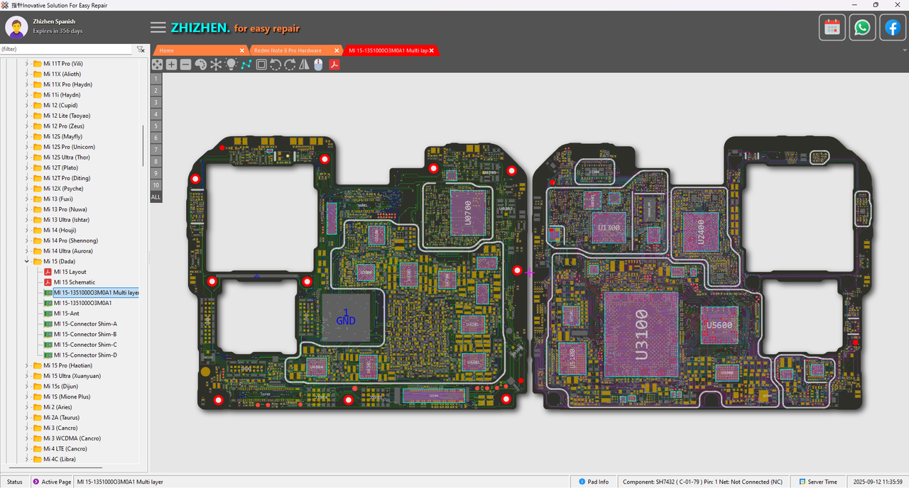This screenshot has height=488, width=909.
Task: Open the hamburger menu beside ZHIZHEN logo
Action: tap(158, 28)
